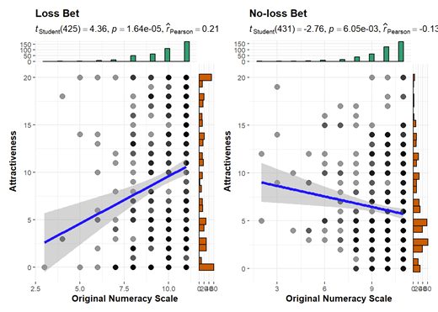Click the orange bar at attractiveness 0 in Loss Bet

tap(206, 267)
